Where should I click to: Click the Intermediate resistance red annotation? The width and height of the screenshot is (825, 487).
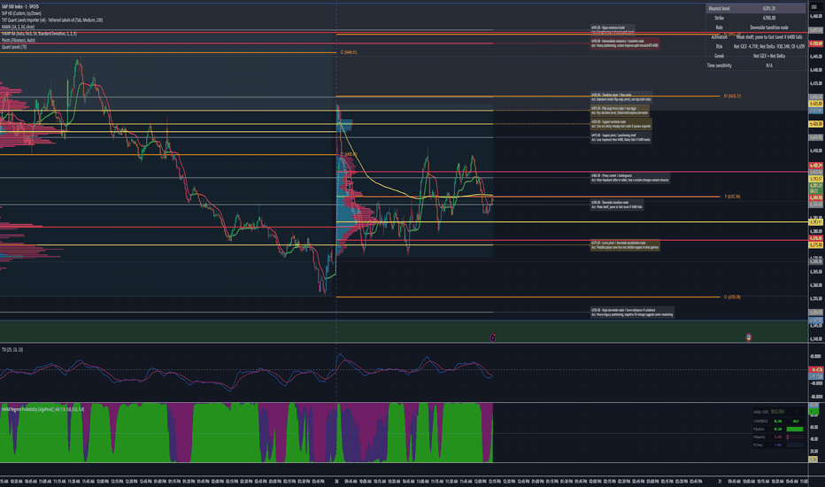click(x=625, y=43)
